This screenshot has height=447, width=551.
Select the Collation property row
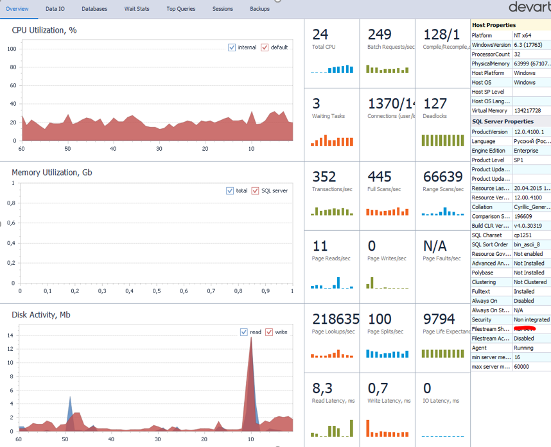pos(511,207)
